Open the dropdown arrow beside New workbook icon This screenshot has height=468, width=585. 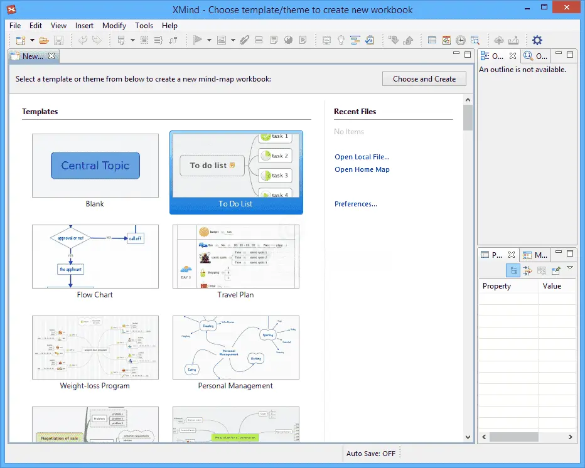[32, 40]
